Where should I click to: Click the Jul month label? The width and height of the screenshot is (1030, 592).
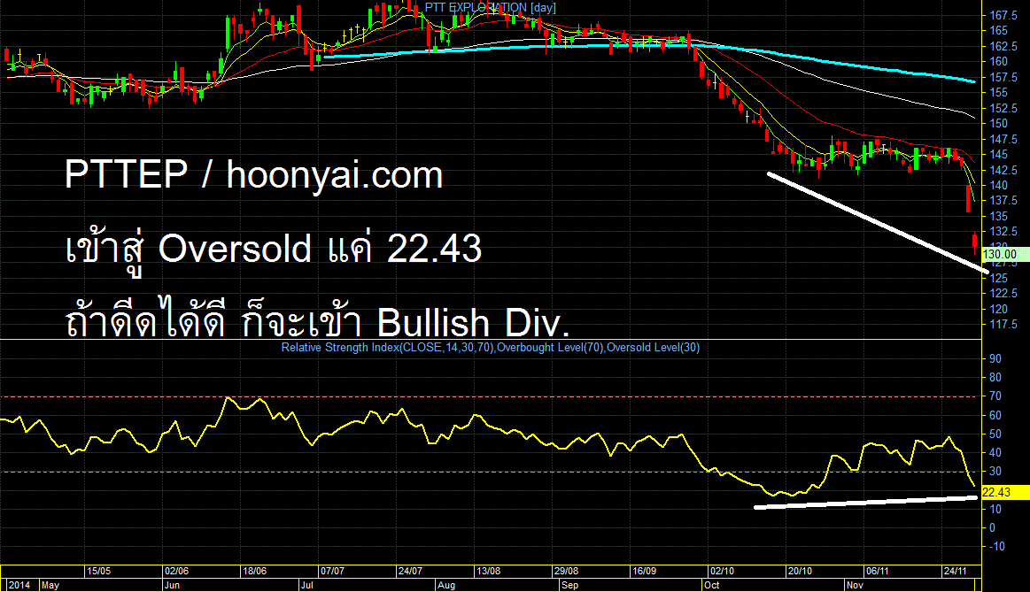coord(306,585)
